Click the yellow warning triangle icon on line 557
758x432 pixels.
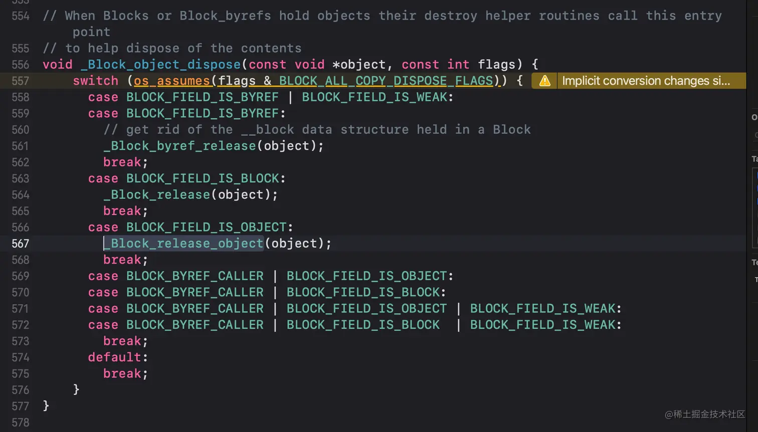pyautogui.click(x=544, y=81)
